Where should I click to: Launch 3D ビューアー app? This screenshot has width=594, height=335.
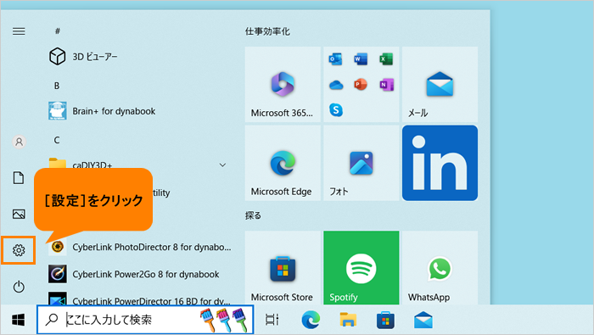(83, 57)
